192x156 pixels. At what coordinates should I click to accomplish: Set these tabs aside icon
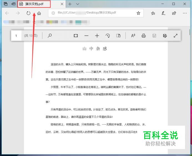[13, 4]
